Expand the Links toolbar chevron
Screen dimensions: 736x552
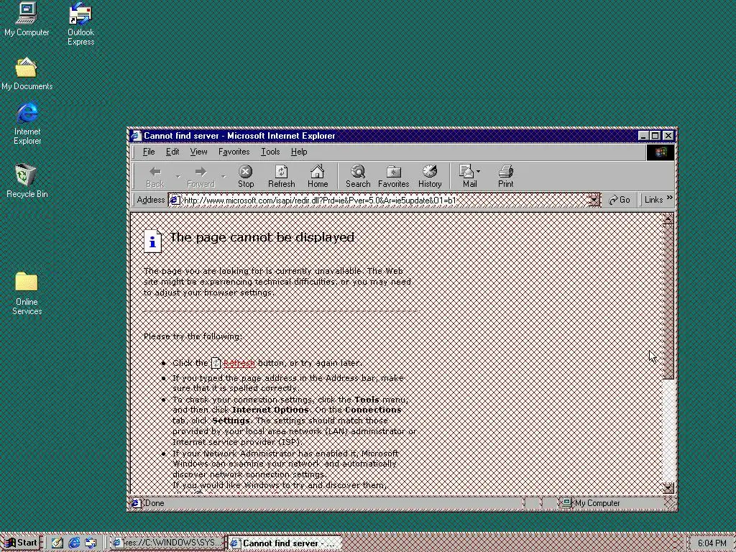pyautogui.click(x=669, y=198)
